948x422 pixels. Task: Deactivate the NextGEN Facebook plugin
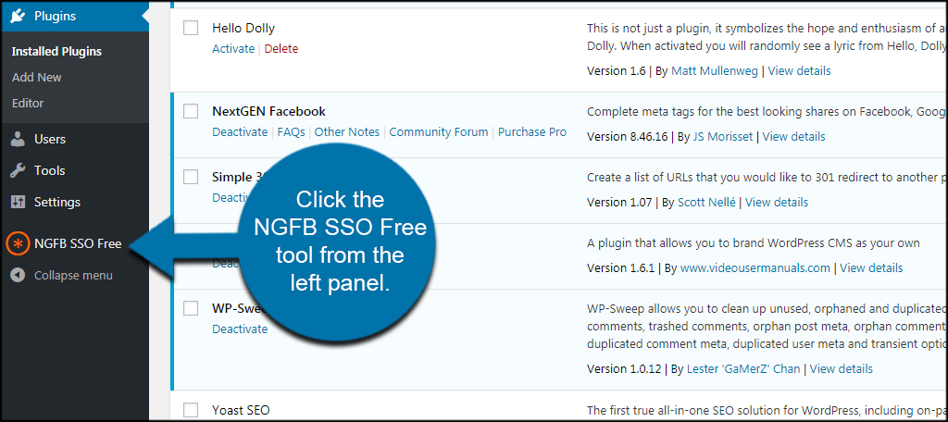click(x=240, y=131)
